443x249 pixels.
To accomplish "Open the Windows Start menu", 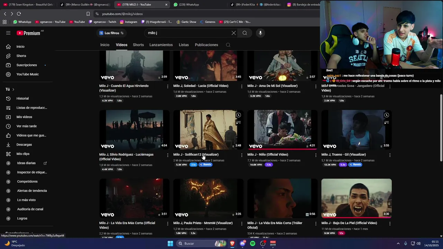I will pos(170,243).
